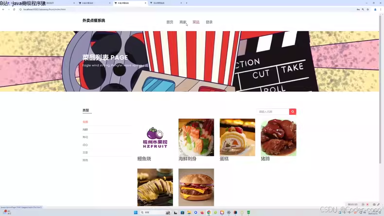Click the 海鲜刺身 dish title text

coord(187,159)
